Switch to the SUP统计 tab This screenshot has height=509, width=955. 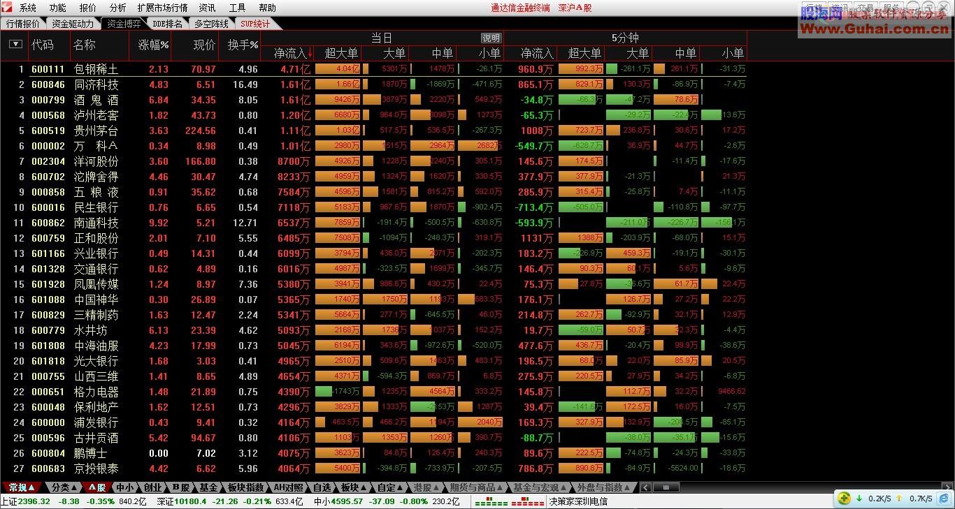255,23
